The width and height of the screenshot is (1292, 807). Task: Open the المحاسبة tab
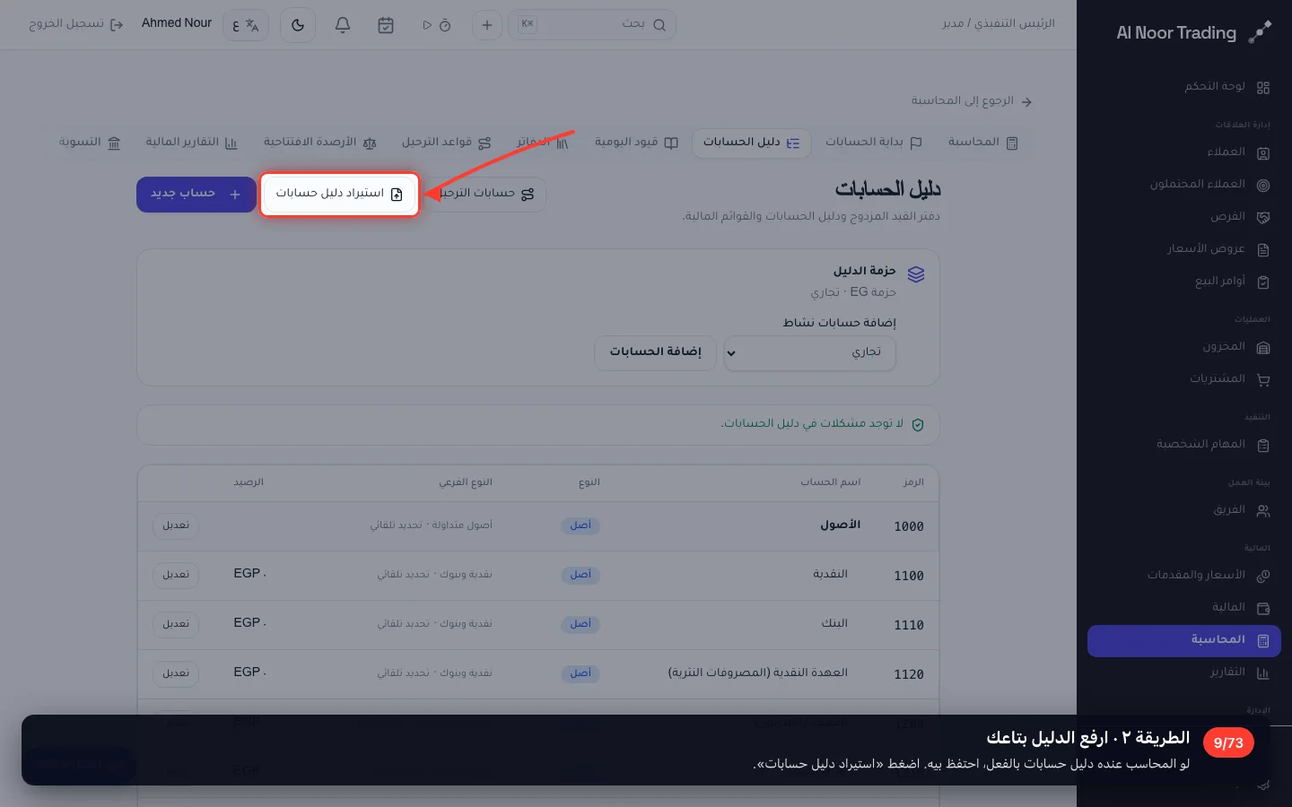tap(982, 143)
